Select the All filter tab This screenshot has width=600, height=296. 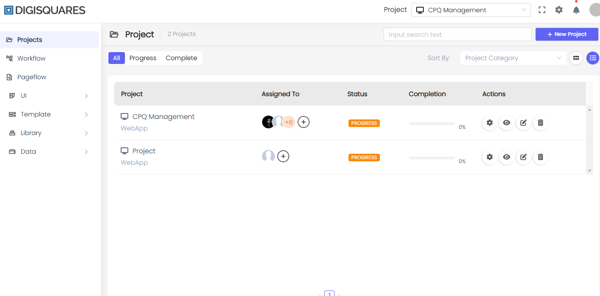[116, 58]
